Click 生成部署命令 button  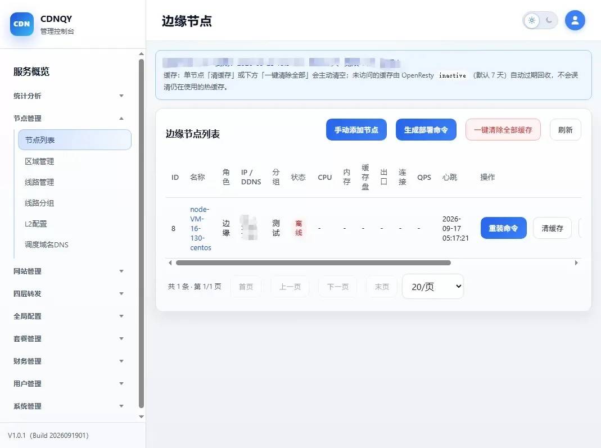(x=426, y=130)
